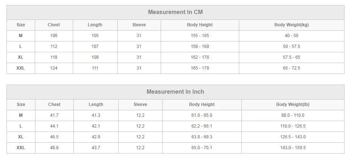Image resolution: width=346 pixels, height=160 pixels.
Task: Select the "Body Weight(lb)" column header
Action: (x=292, y=105)
